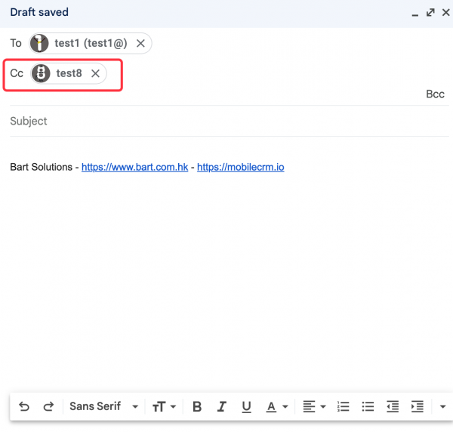
Task: Toggle italic formatting
Action: [x=221, y=406]
